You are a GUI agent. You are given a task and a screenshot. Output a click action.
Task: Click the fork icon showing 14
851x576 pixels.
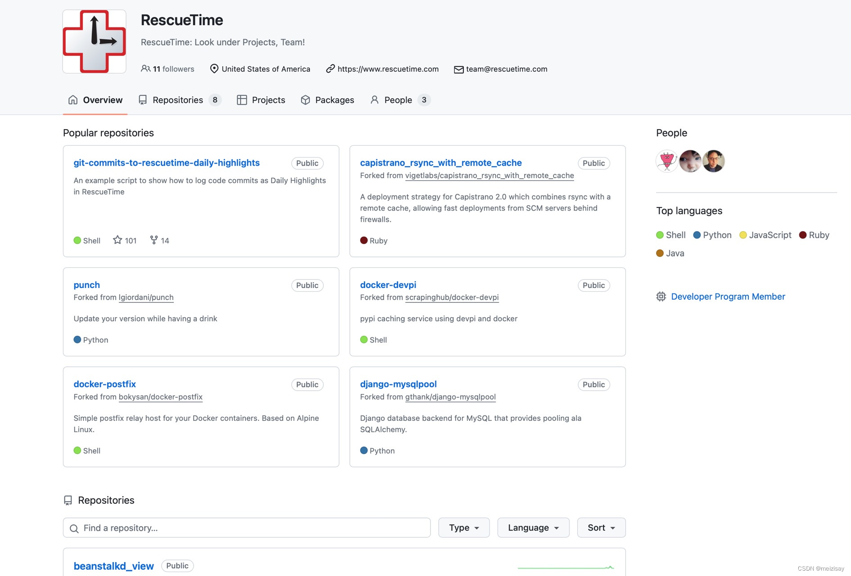click(154, 240)
